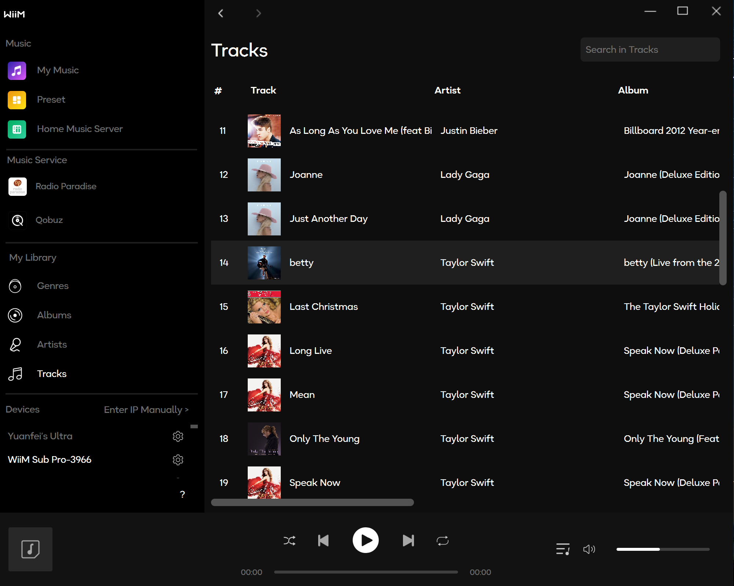Select the track Last Christmas
The image size is (734, 586).
323,307
